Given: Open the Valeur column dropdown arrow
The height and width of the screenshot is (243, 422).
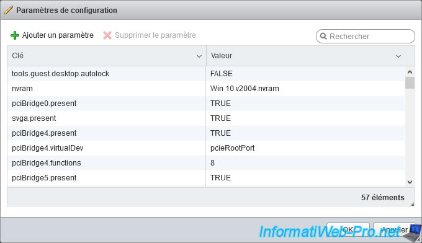Looking at the screenshot, I should (x=398, y=56).
